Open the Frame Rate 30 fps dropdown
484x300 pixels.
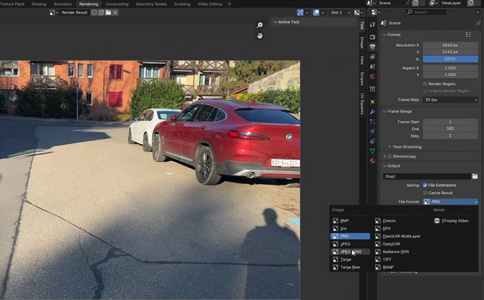(x=451, y=100)
